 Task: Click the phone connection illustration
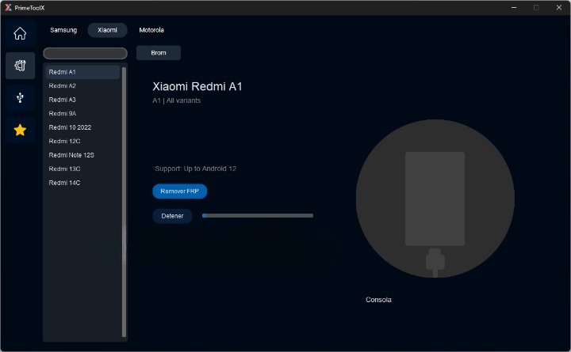(435, 199)
